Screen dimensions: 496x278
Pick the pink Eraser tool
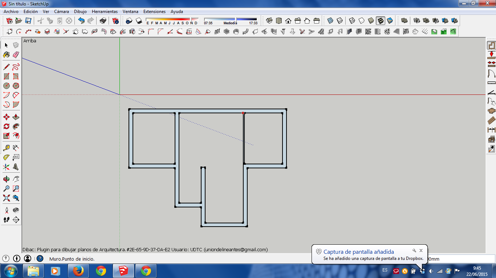click(16, 55)
